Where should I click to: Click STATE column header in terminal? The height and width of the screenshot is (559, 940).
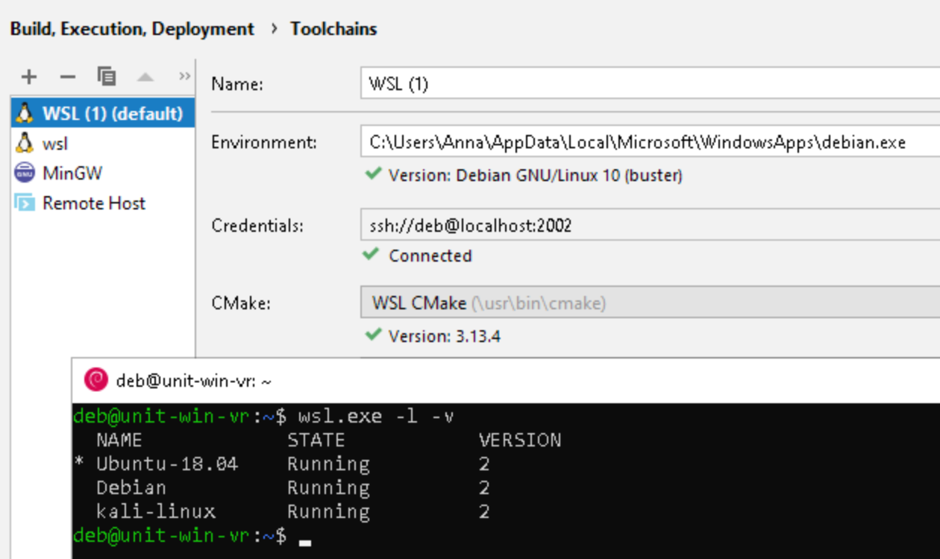[316, 440]
